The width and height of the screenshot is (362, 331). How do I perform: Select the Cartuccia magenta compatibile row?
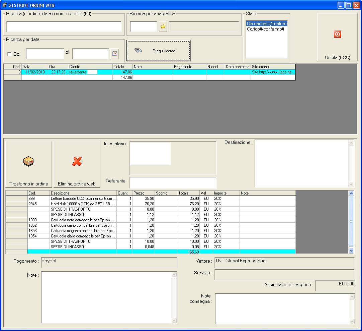tap(151, 230)
